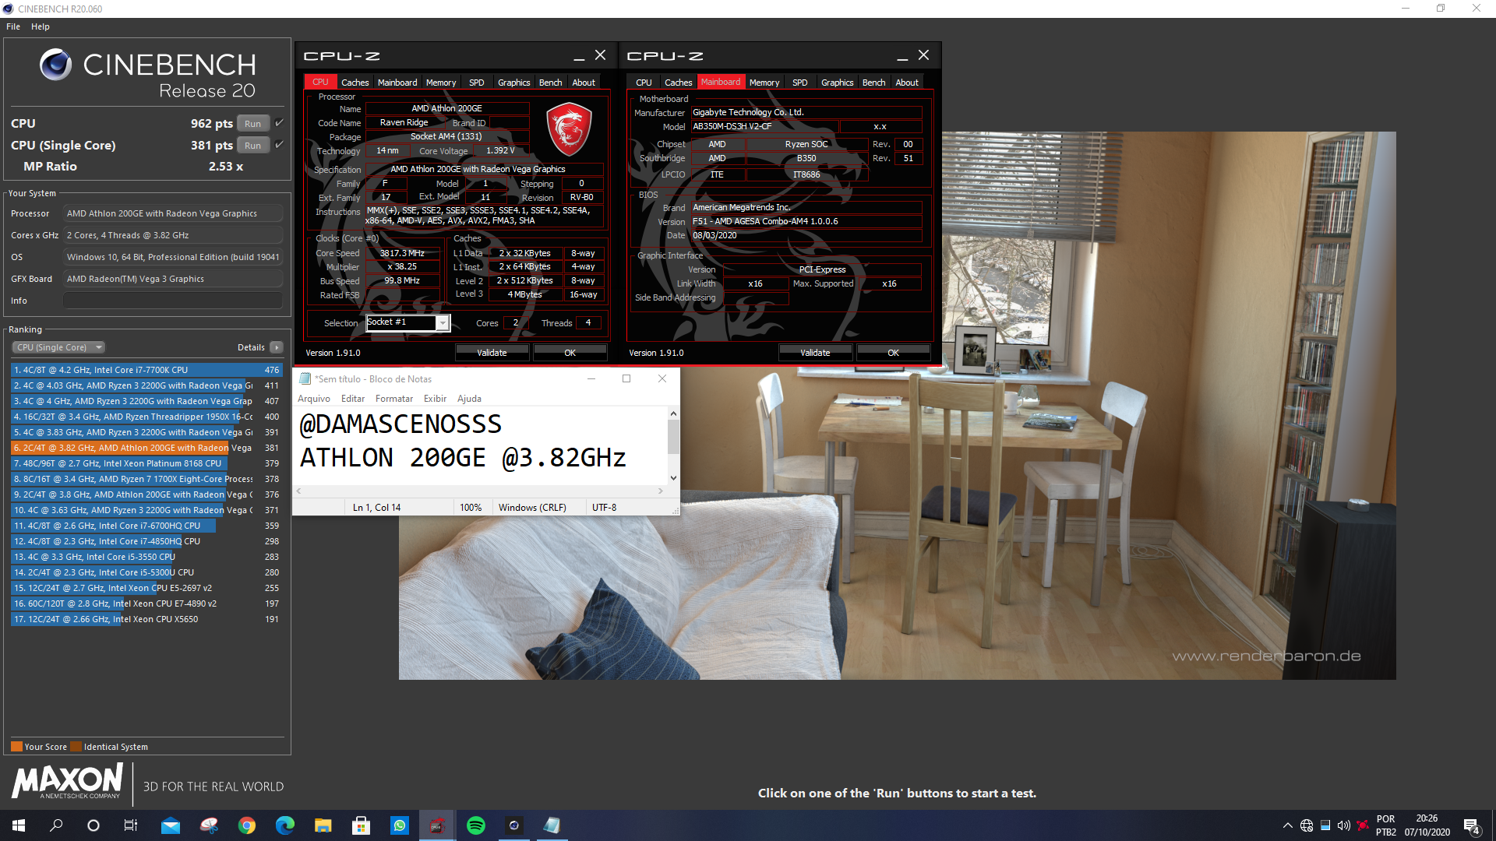Switch to CPU tab in right CPU-Z

tap(644, 83)
